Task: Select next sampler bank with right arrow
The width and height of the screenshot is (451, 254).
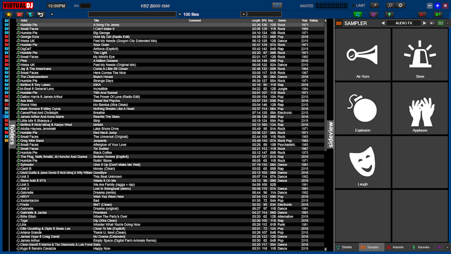Action: [425, 24]
